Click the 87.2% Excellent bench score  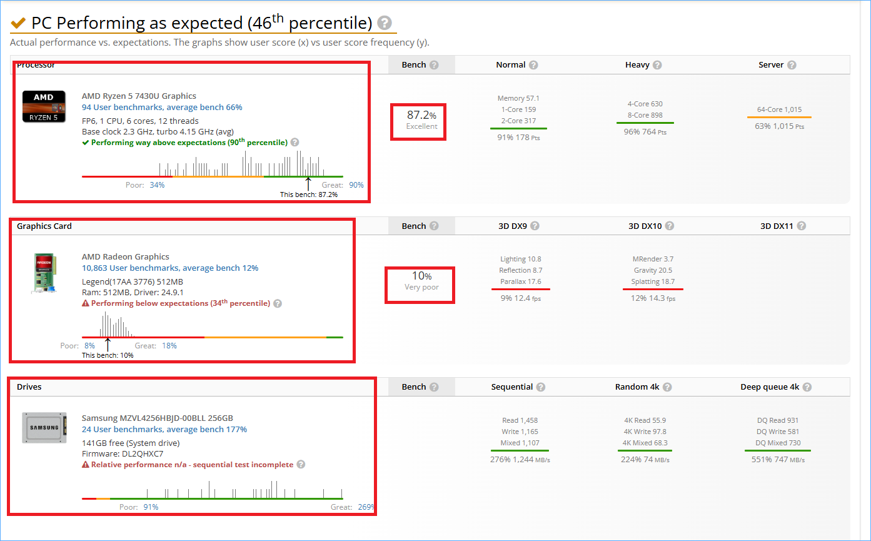(x=421, y=120)
